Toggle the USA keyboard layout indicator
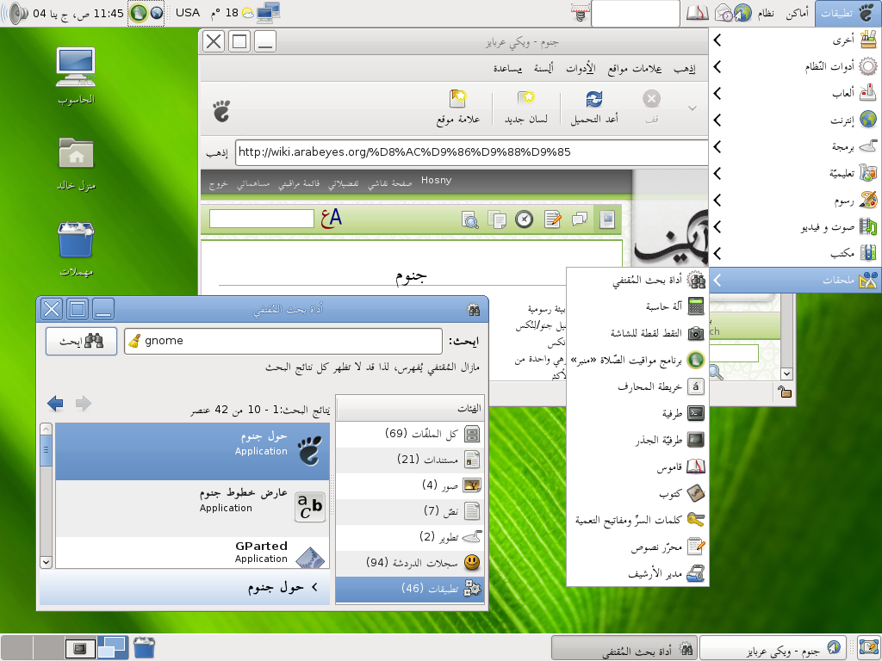 tap(187, 13)
